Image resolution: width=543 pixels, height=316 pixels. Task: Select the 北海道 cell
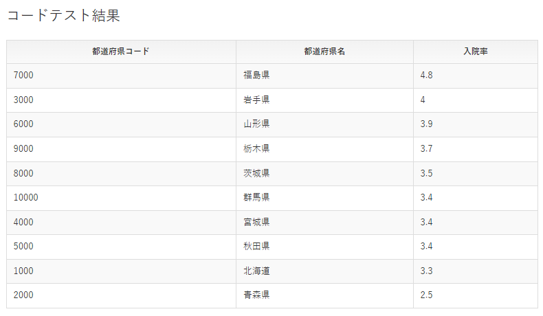[324, 271]
